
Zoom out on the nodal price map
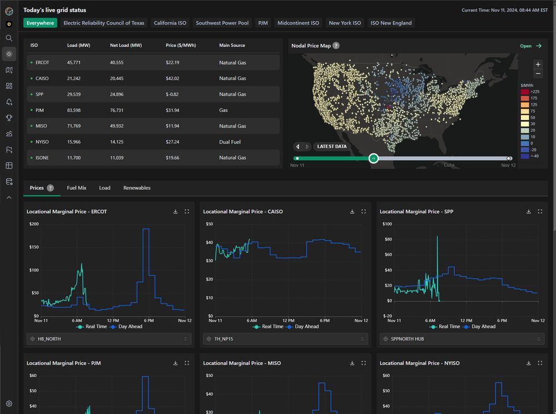coord(538,73)
